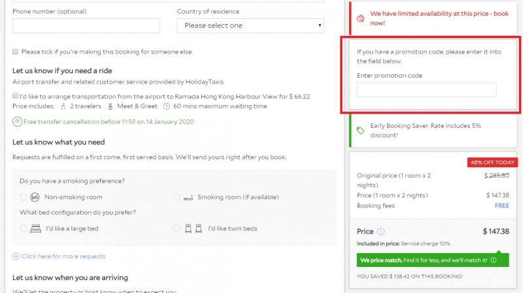523x293 pixels.
Task: Click the 48% OFF TODAY badge
Action: tap(492, 162)
